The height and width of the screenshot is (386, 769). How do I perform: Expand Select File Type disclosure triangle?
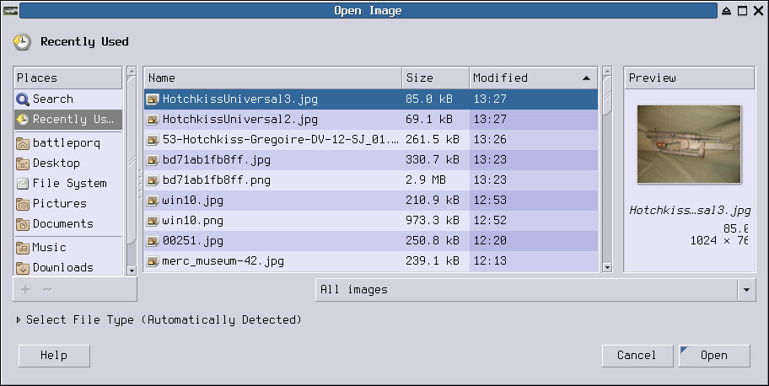19,319
